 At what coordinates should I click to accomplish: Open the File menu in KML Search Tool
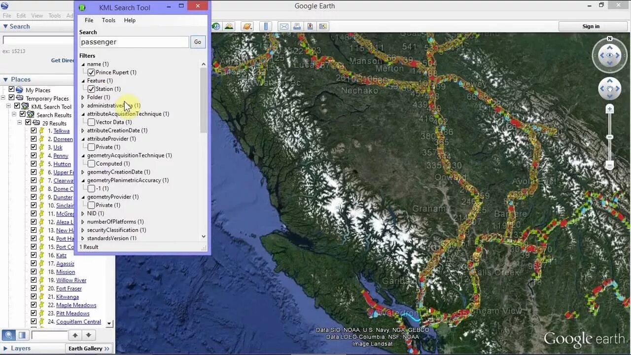[x=89, y=20]
